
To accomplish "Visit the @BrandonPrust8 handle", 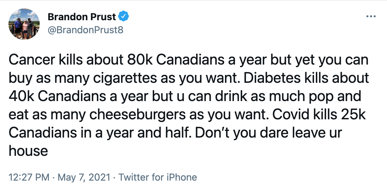I will point(85,30).
